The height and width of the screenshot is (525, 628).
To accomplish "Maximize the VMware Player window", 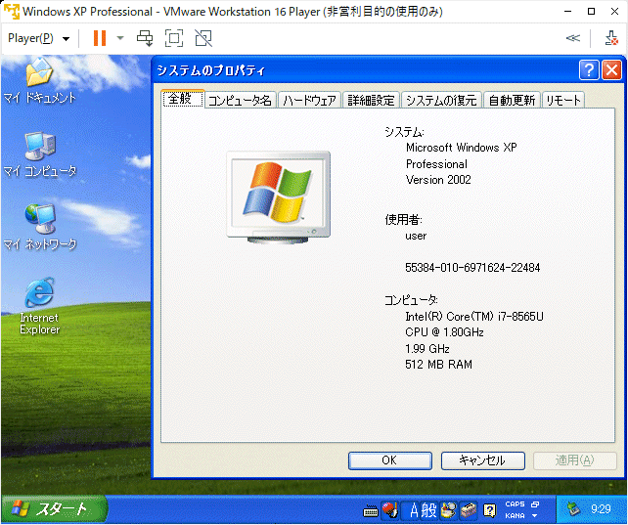I will pos(591,11).
